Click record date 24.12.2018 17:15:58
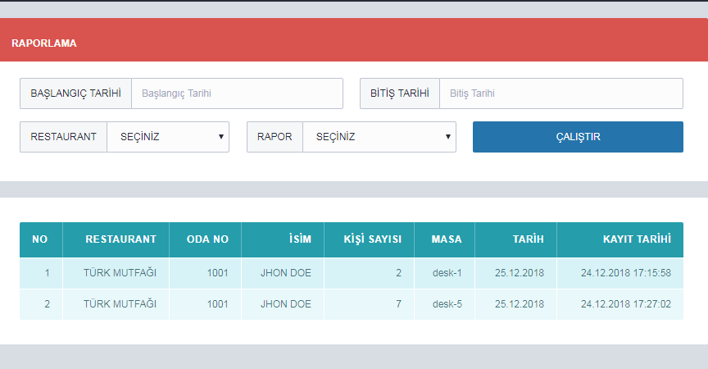 click(x=626, y=273)
